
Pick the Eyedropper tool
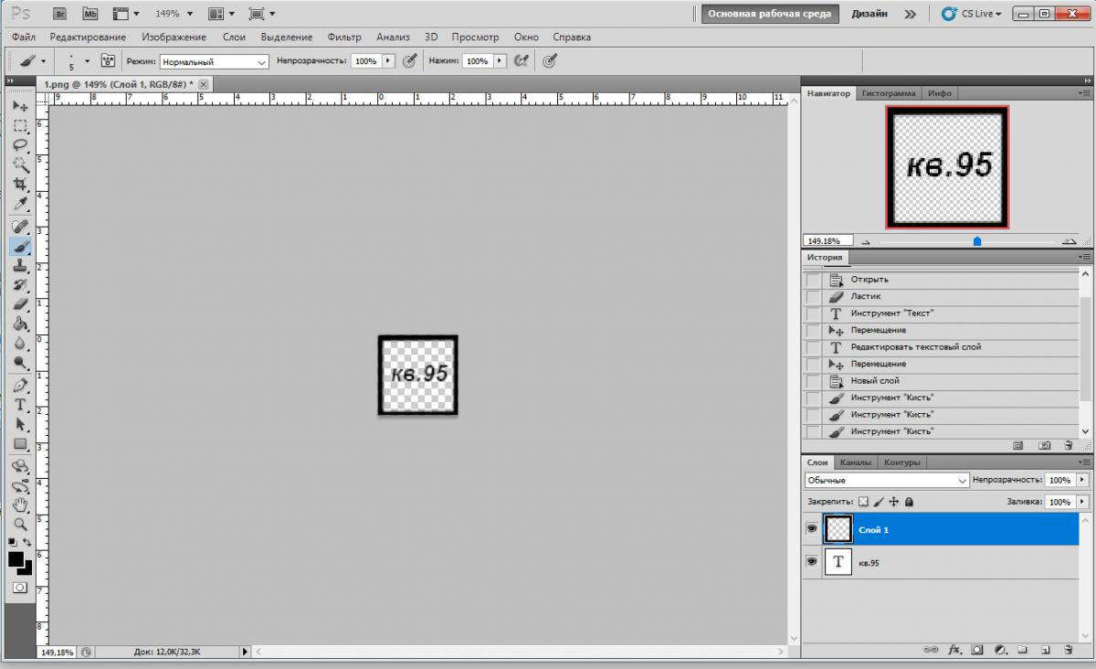[x=20, y=204]
